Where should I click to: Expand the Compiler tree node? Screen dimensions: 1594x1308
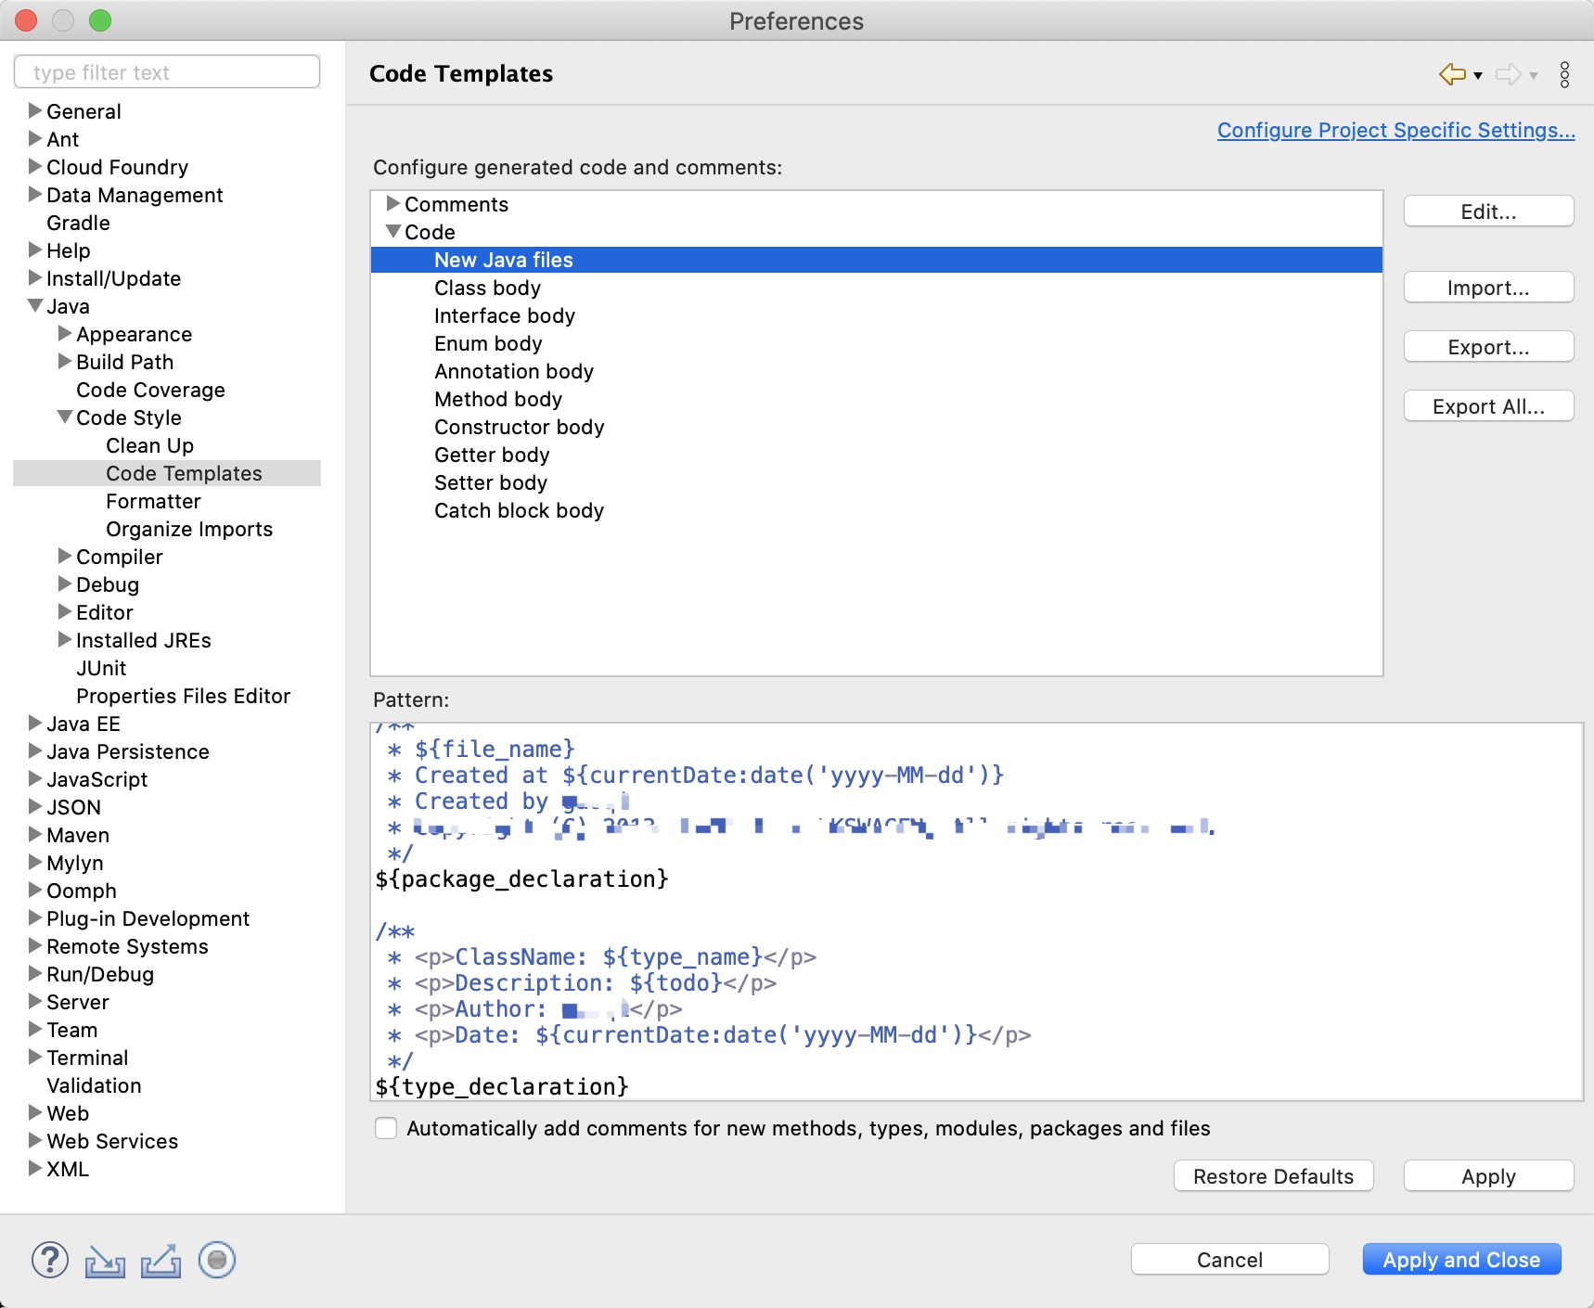(x=65, y=556)
